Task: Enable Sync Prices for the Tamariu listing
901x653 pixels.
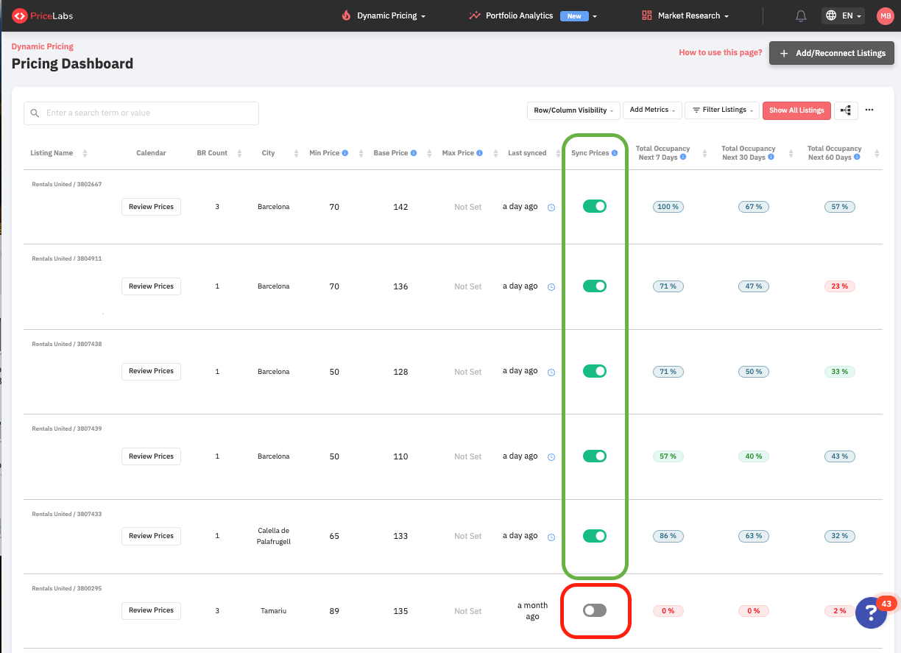Action: click(x=594, y=610)
